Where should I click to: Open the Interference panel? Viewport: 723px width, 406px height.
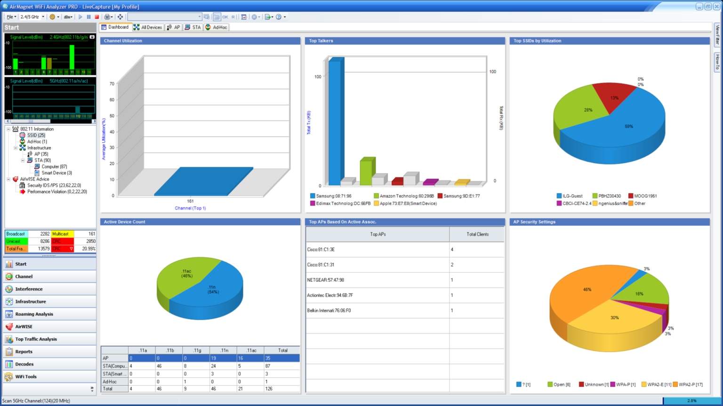coord(28,289)
